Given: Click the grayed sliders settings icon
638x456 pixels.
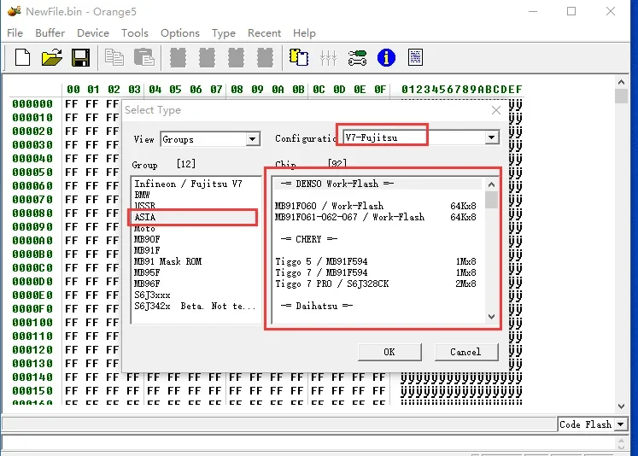Looking at the screenshot, I should pyautogui.click(x=328, y=57).
